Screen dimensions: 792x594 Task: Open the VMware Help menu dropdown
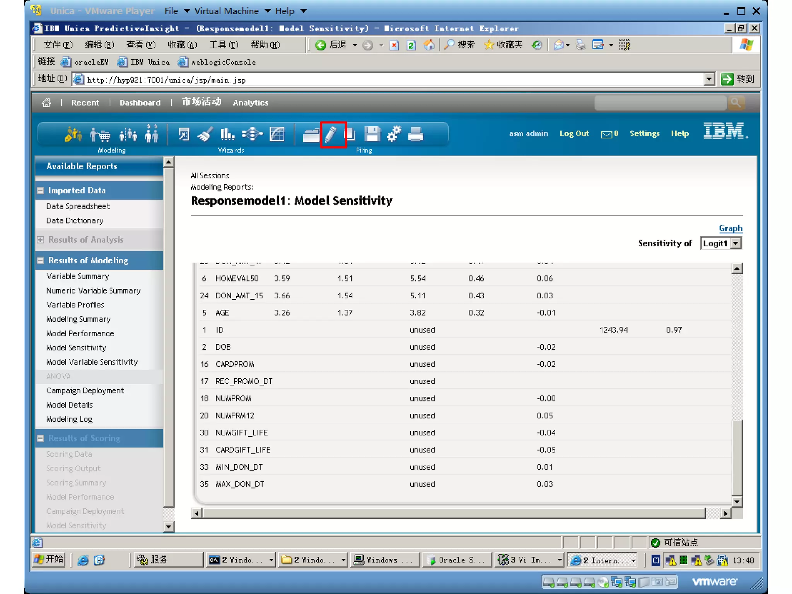pyautogui.click(x=291, y=11)
